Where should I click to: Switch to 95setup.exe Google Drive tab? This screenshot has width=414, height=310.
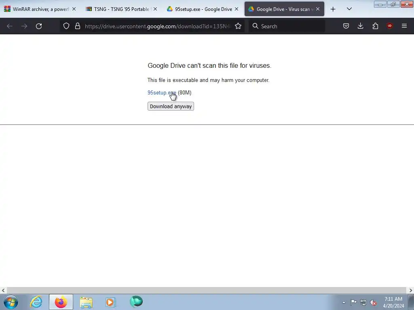[x=203, y=9]
